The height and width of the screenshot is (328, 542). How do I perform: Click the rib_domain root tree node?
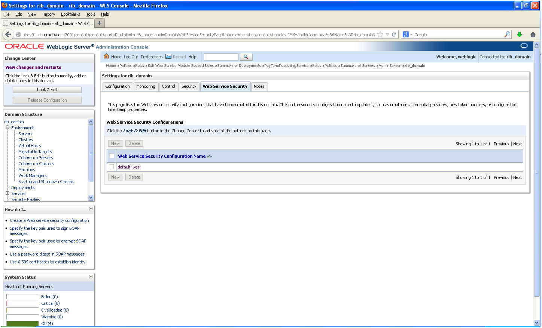(14, 122)
